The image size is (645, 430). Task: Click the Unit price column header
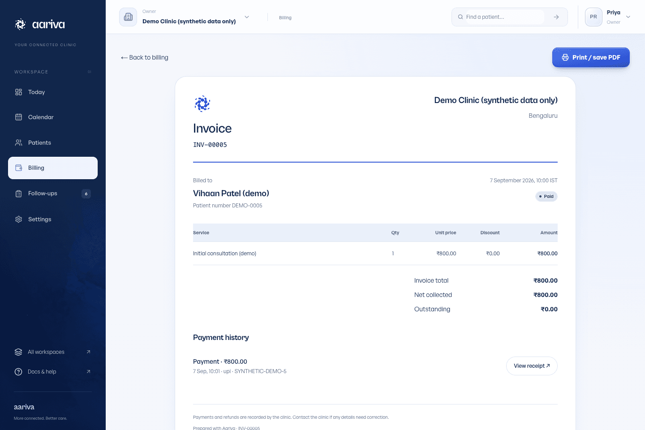click(x=446, y=233)
